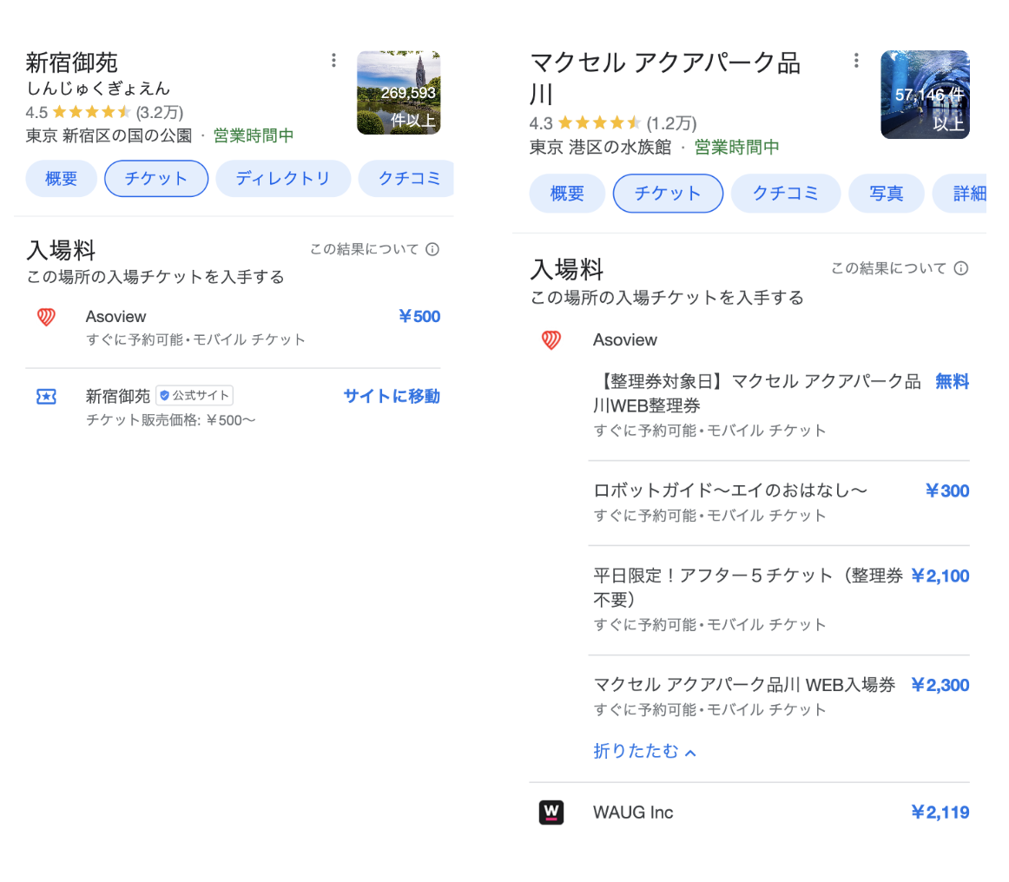Click 営業時間中 status for 新宿御苑
This screenshot has height=882, width=1009.
coord(254,135)
